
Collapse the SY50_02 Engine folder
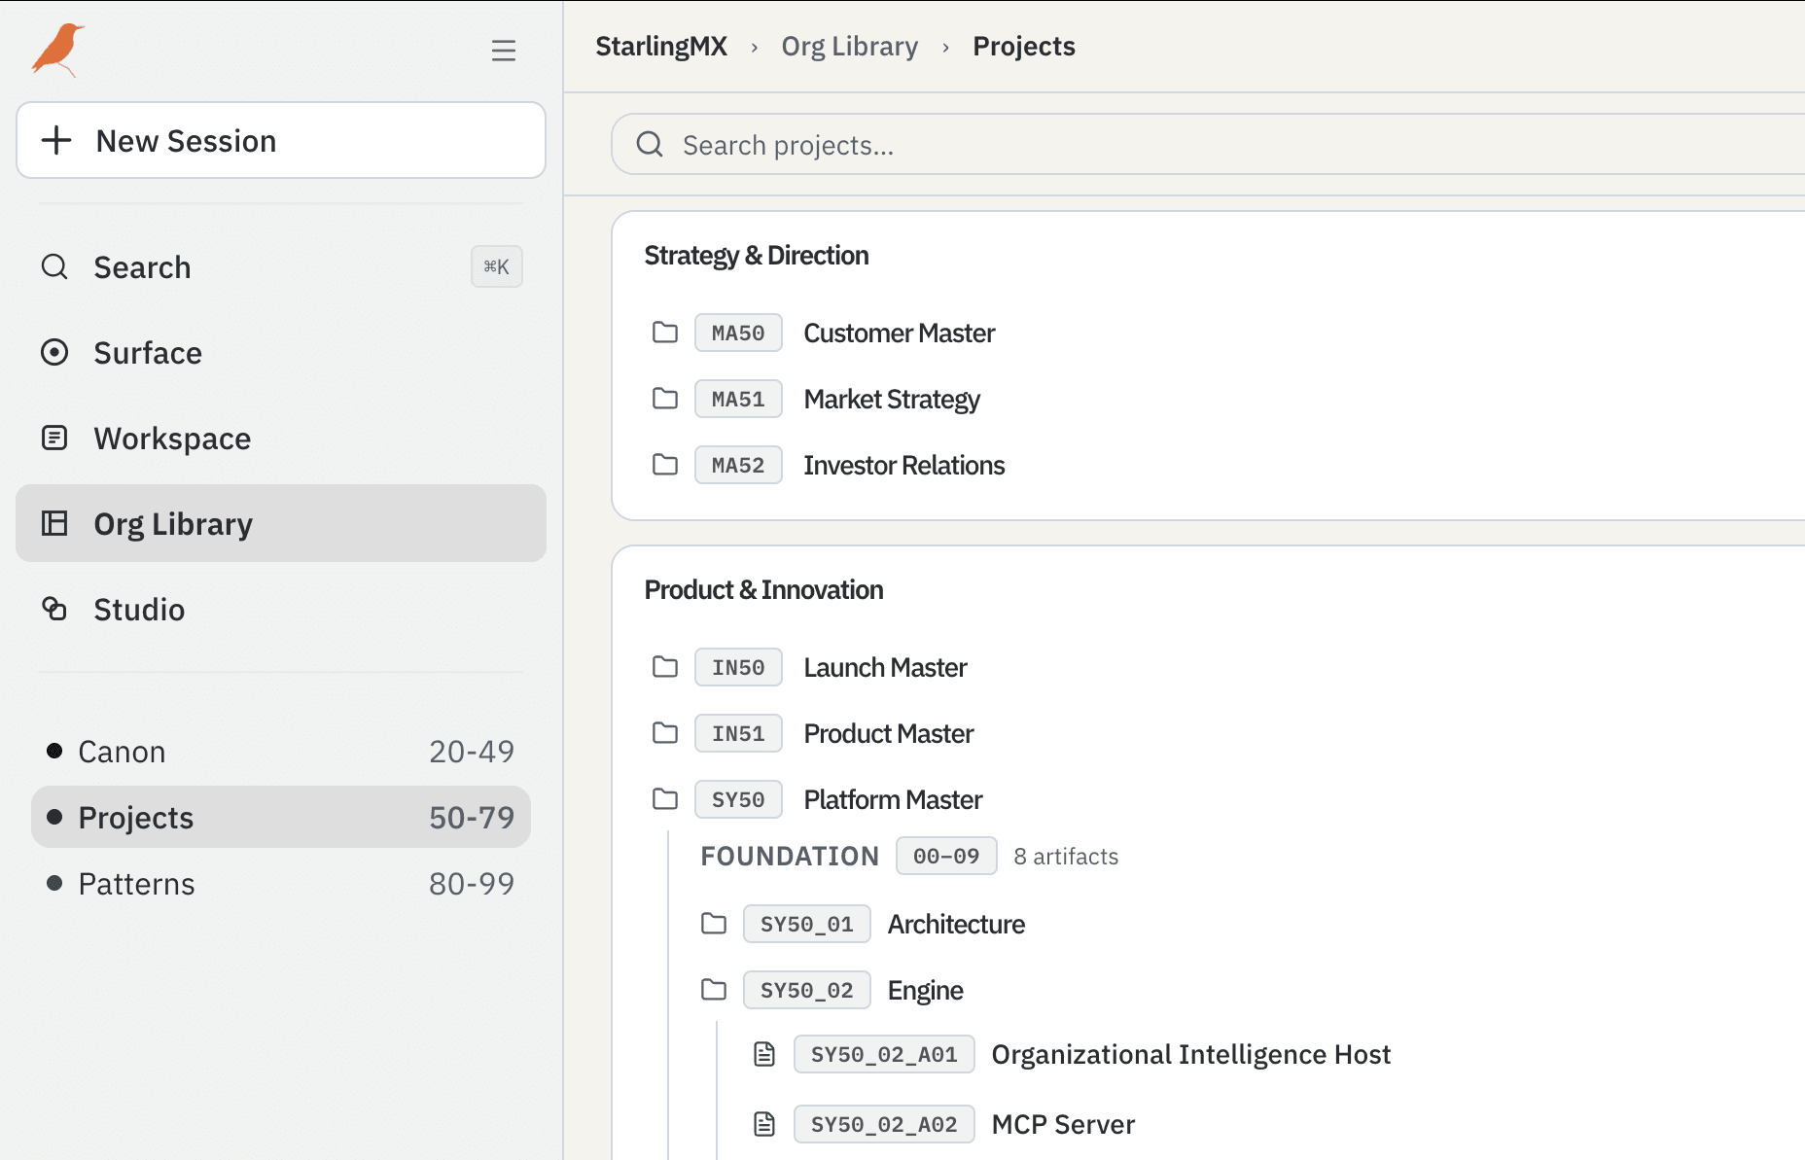tap(714, 990)
